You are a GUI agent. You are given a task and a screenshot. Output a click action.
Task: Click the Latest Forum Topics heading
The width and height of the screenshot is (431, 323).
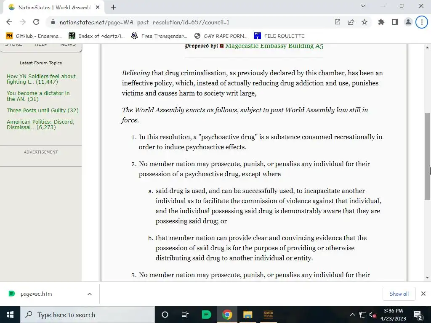(41, 63)
